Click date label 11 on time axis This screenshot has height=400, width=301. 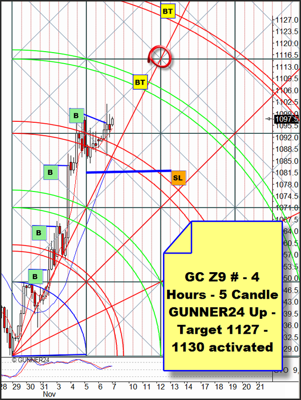[146, 387]
